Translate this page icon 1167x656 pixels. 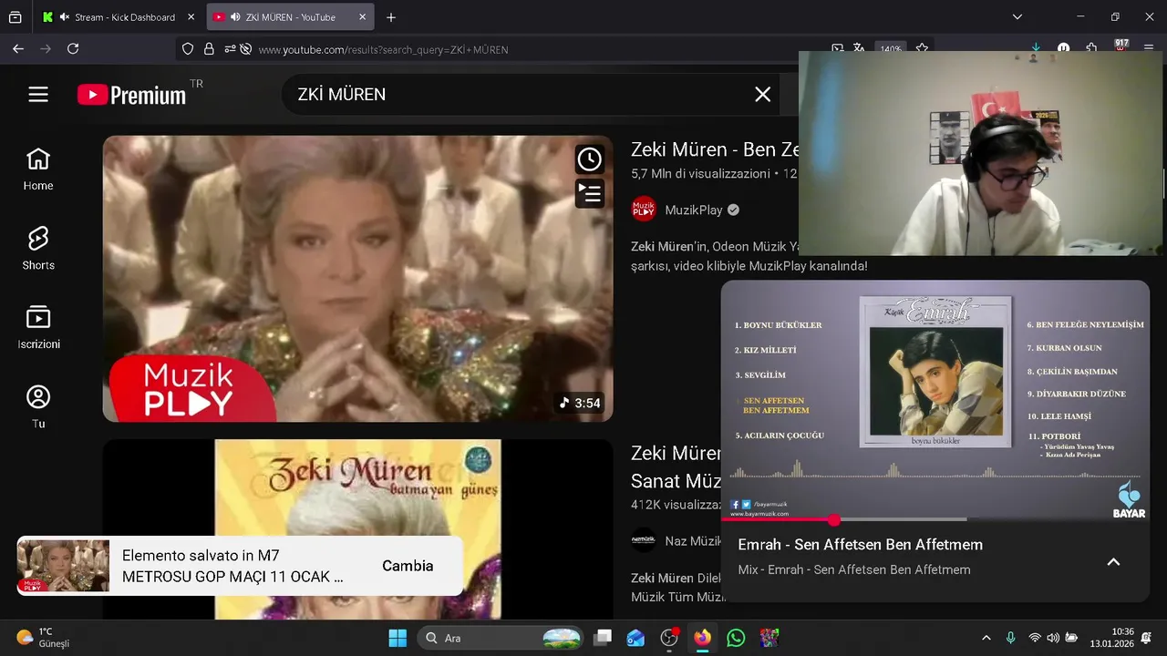pyautogui.click(x=861, y=49)
